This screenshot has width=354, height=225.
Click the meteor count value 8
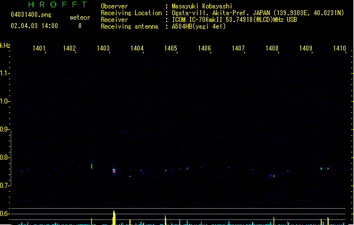tap(80, 26)
